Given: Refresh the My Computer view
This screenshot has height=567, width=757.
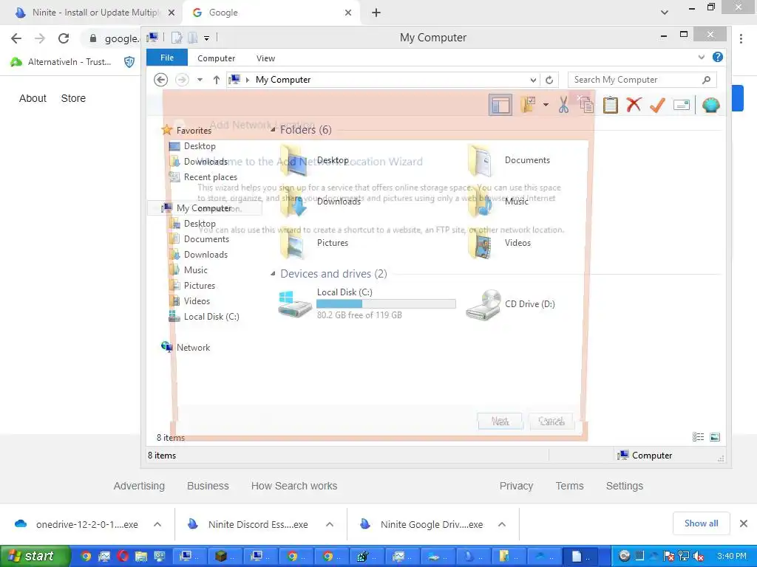Looking at the screenshot, I should click(549, 80).
